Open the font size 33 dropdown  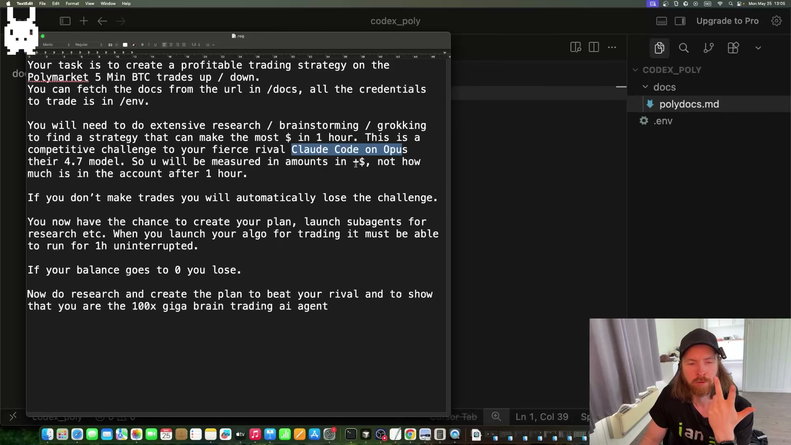(112, 44)
